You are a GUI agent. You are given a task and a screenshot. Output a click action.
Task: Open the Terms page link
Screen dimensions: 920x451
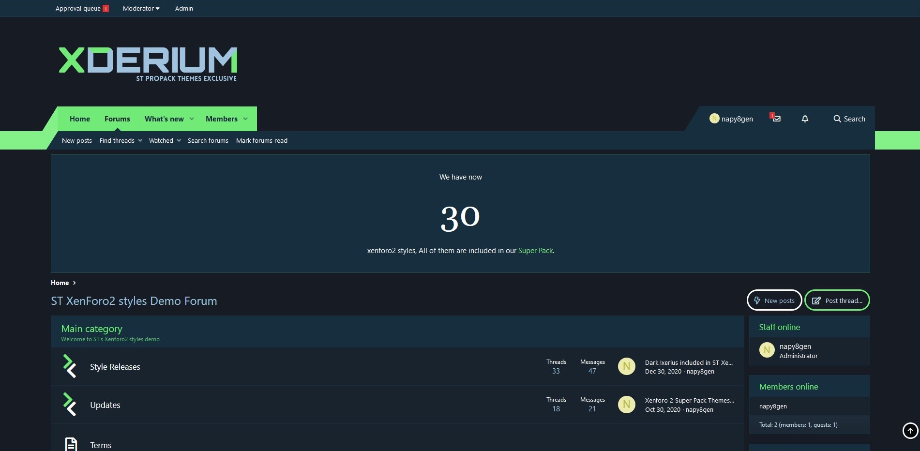[x=101, y=445]
